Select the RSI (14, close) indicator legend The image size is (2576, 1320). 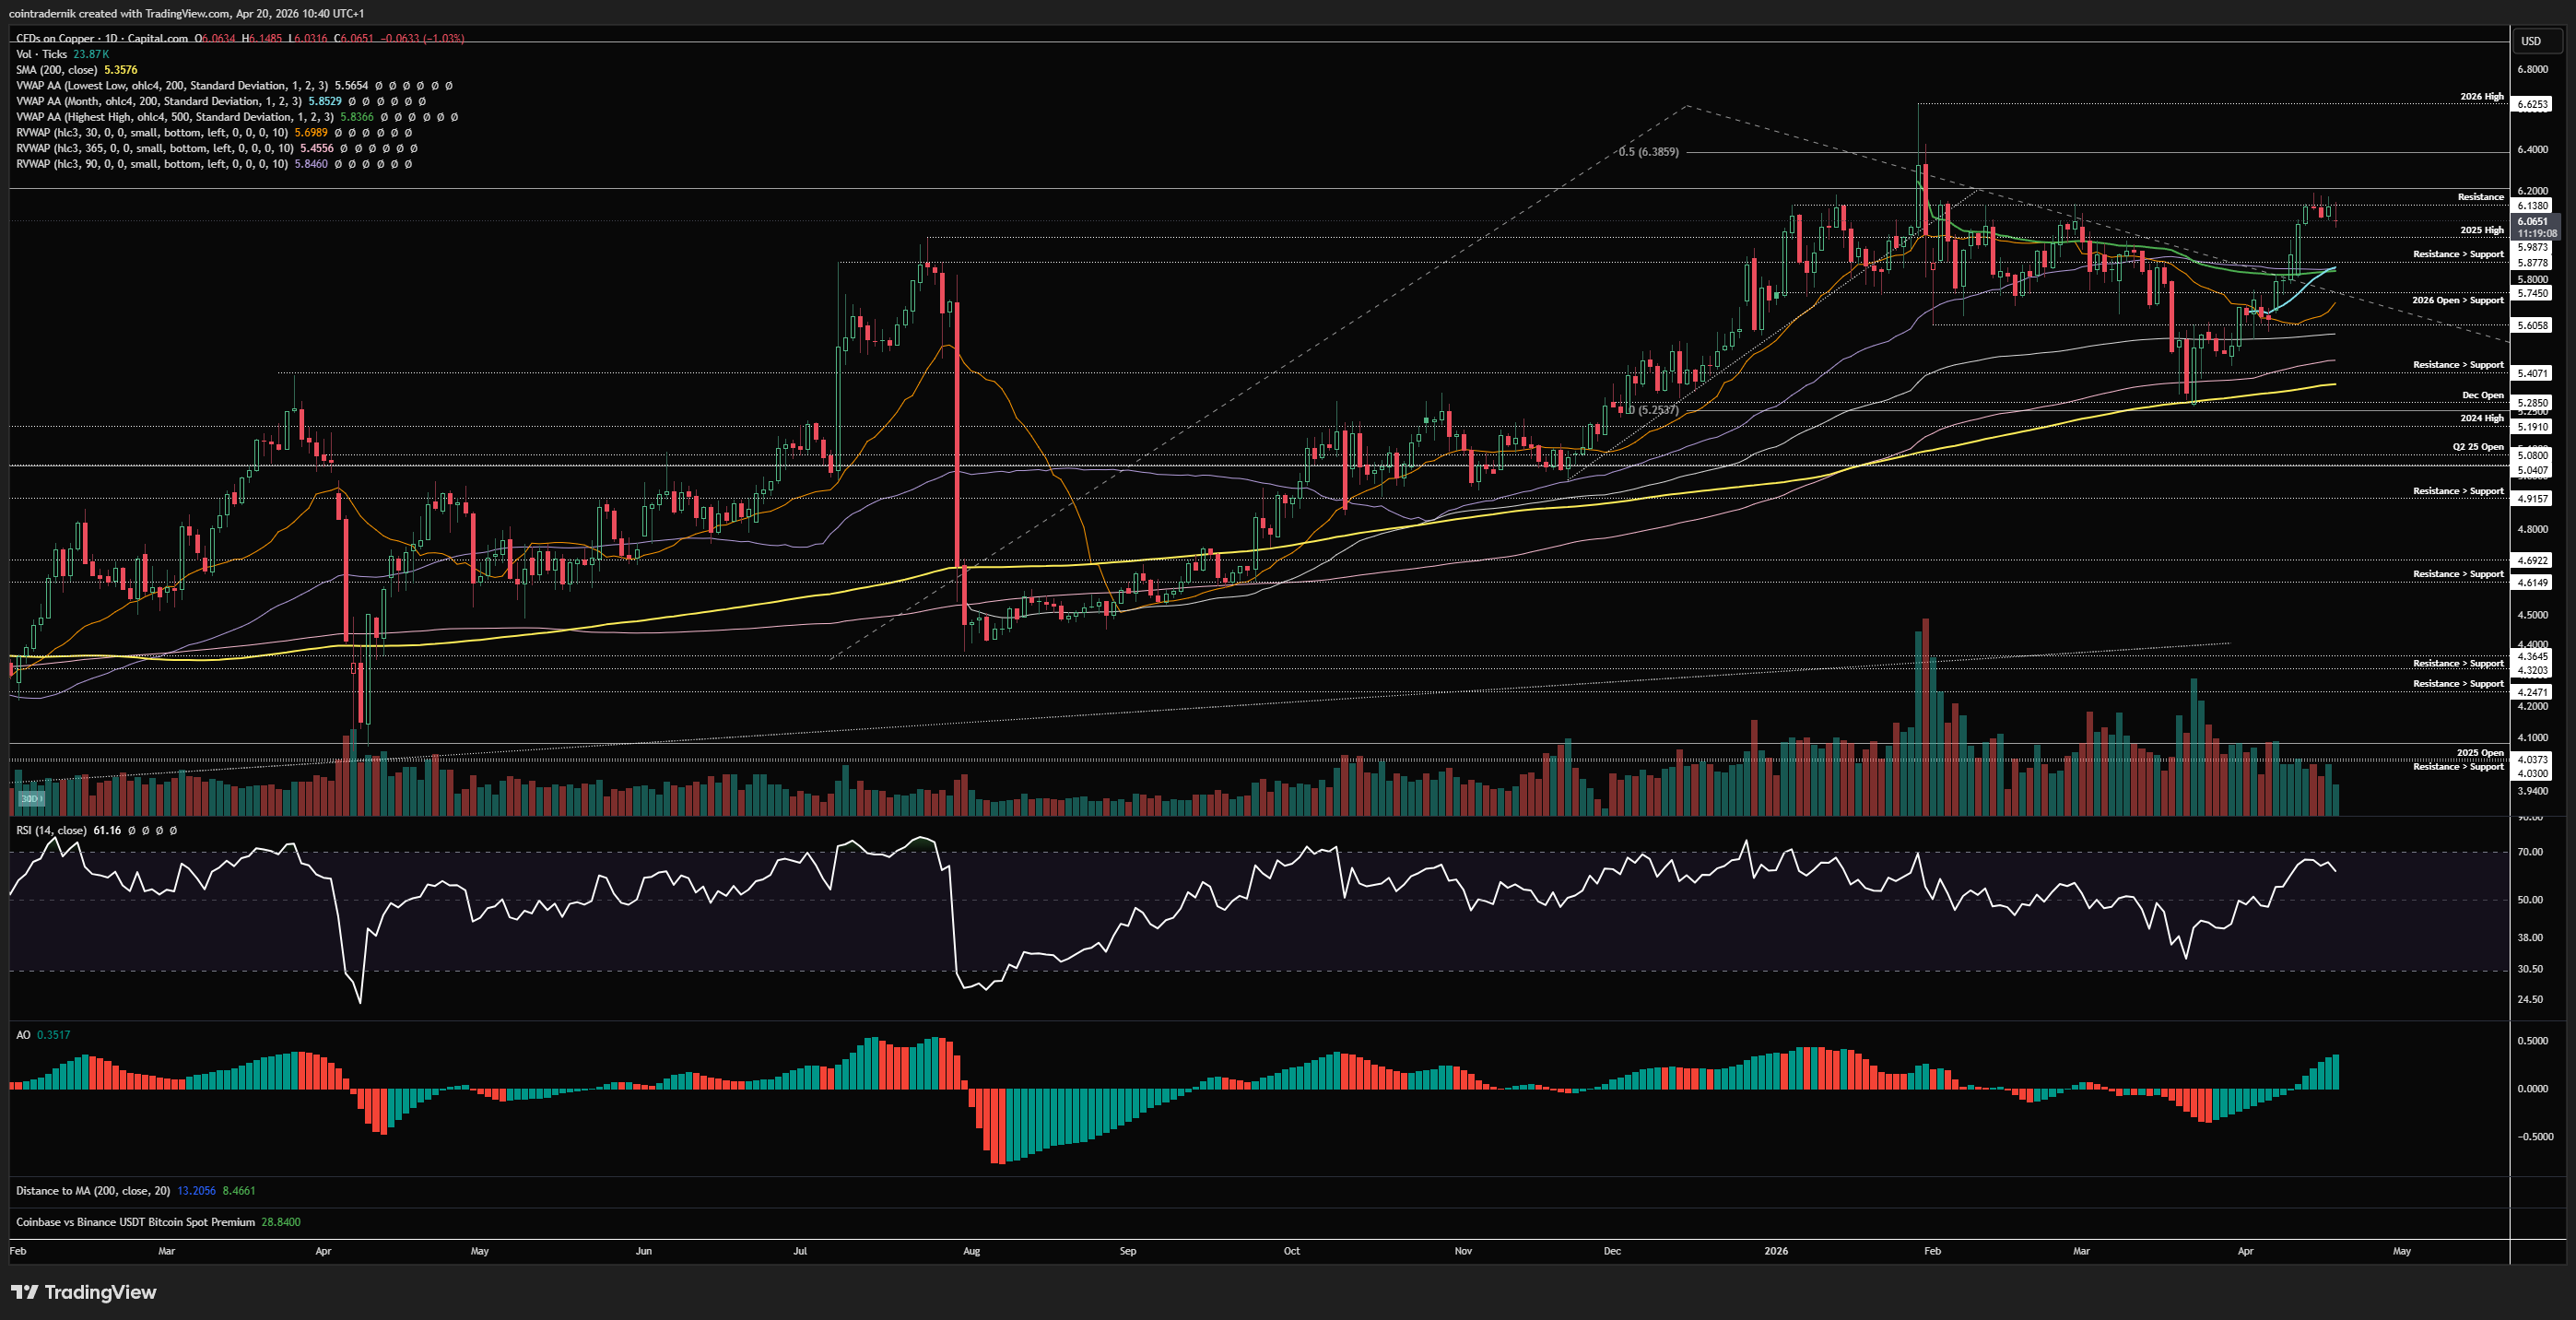(51, 830)
